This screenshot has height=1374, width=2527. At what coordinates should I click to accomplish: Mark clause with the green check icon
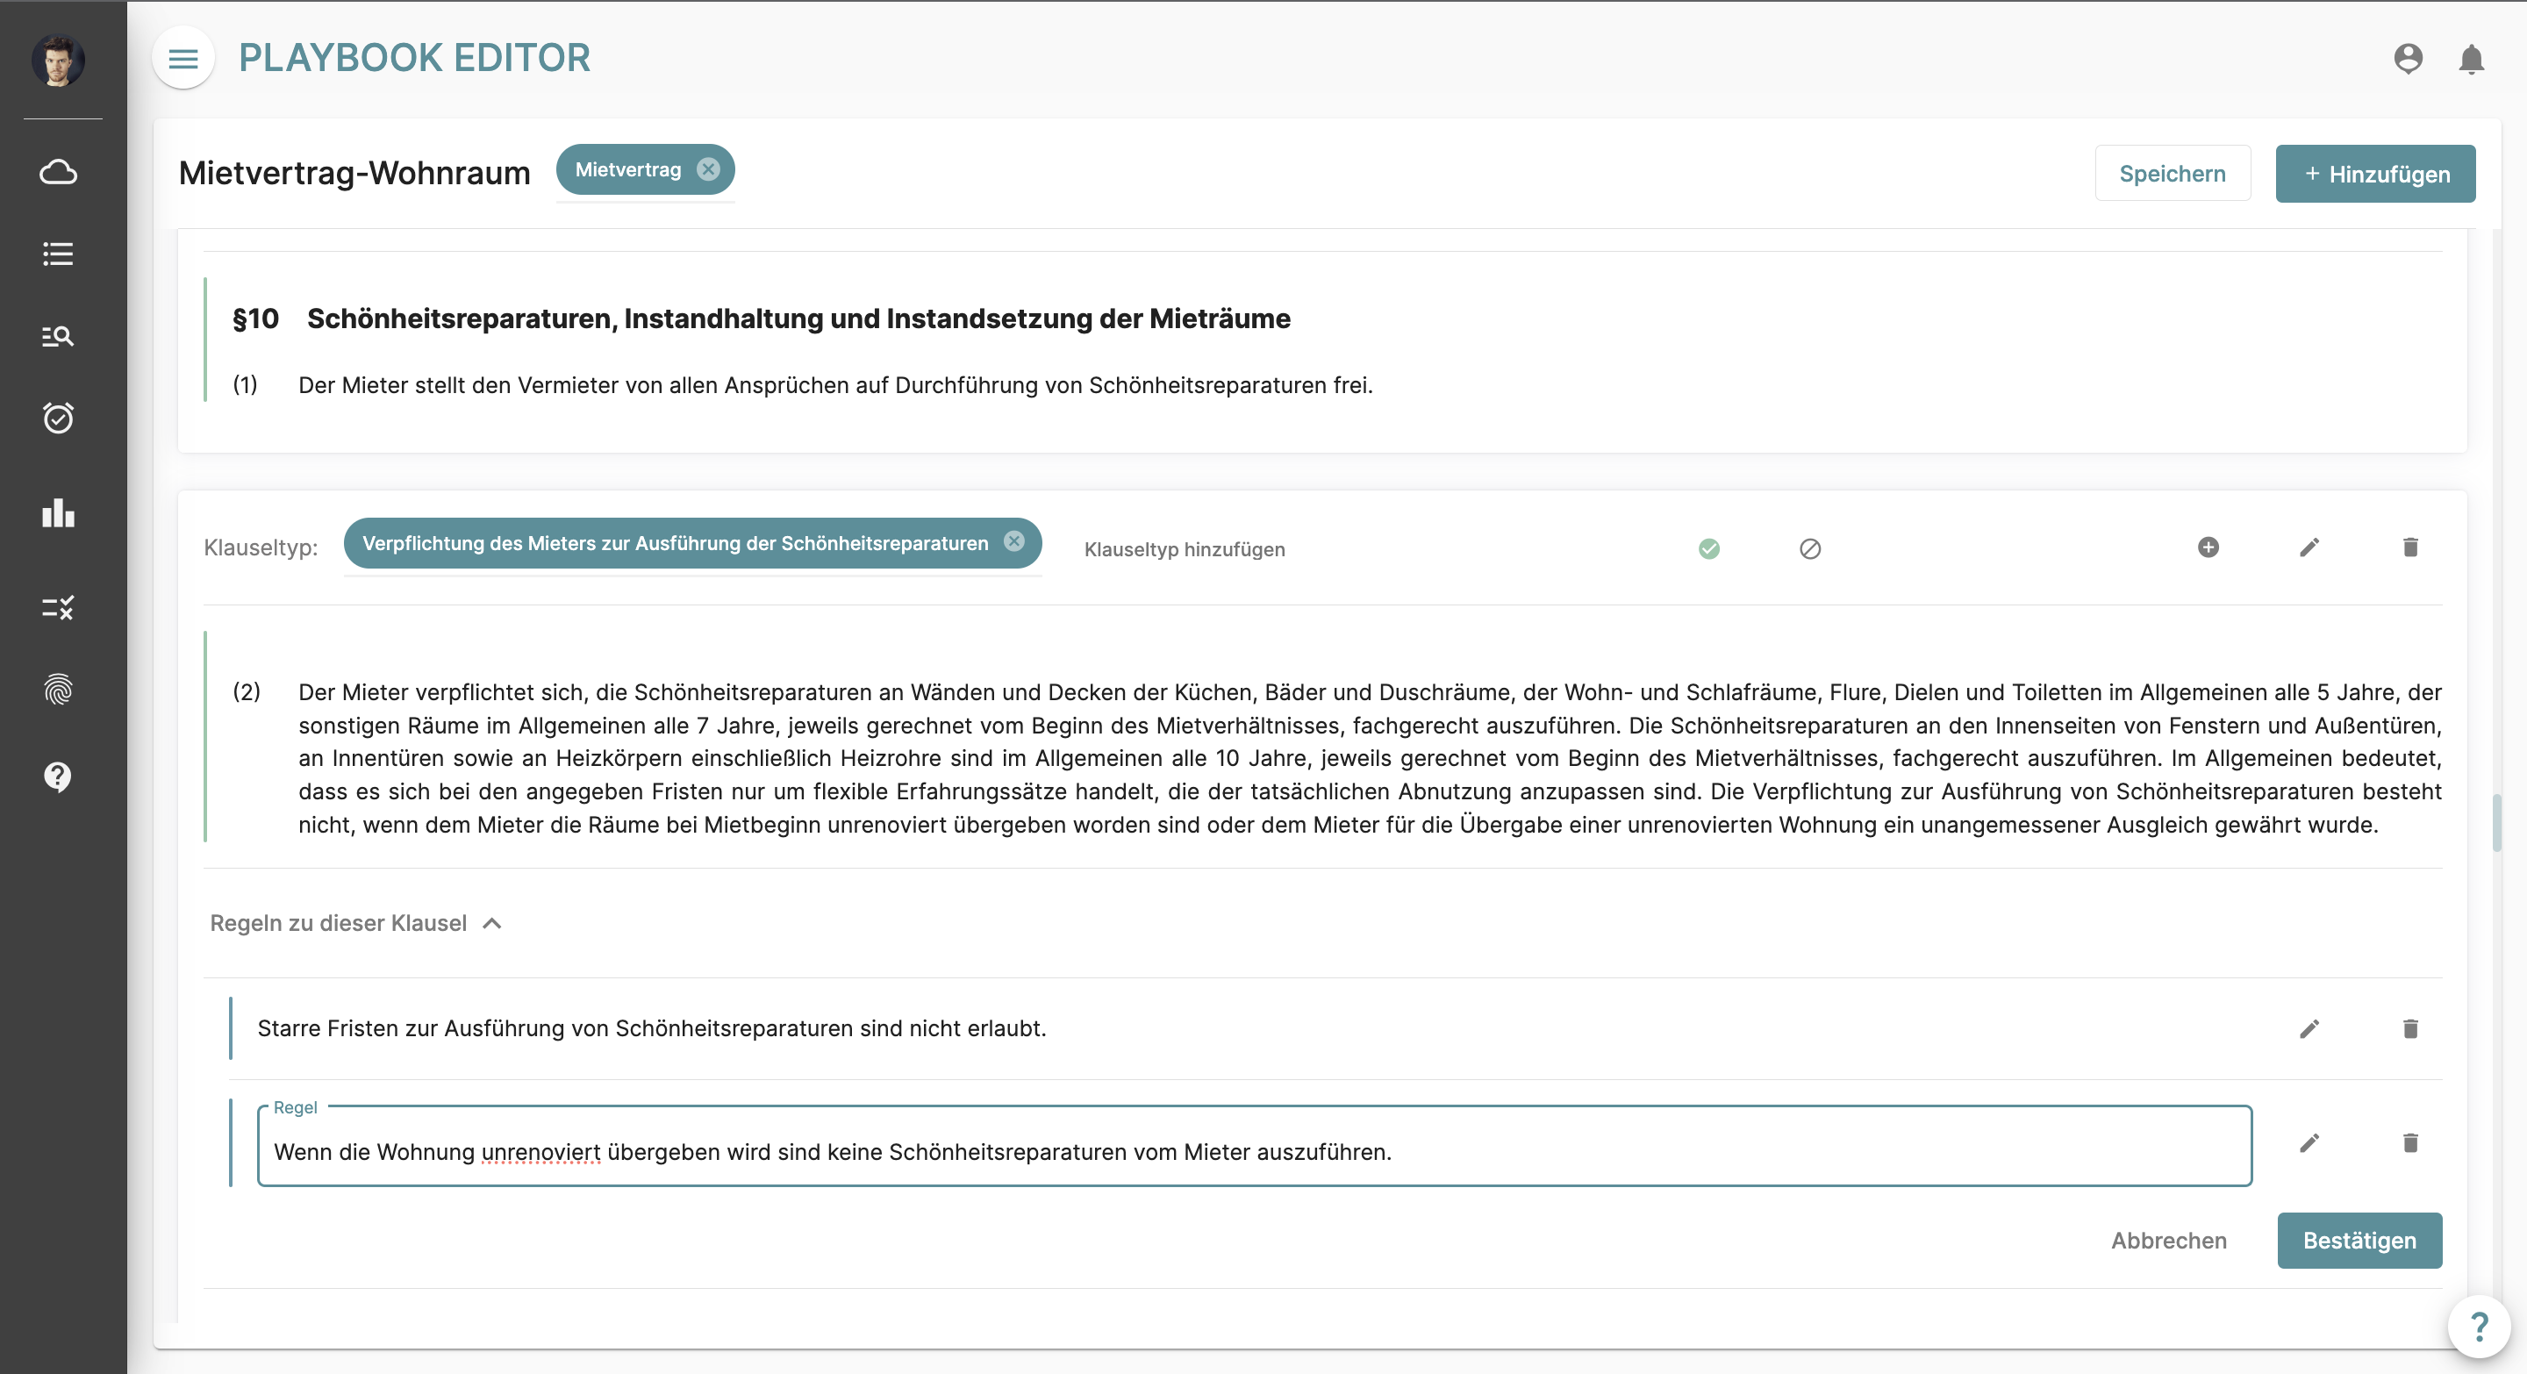point(1709,548)
